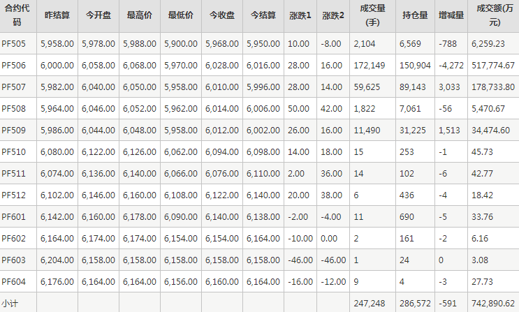Click PF507 turnover 178,733.80
This screenshot has height=312, width=519.
coord(493,87)
